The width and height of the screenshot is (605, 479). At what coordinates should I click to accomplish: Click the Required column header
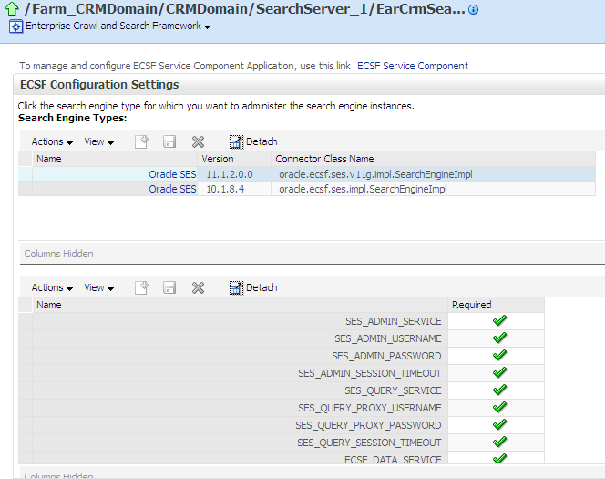[497, 305]
